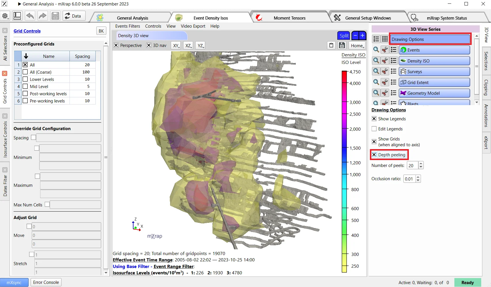Enable the Edit Legends checkbox
491x287 pixels.
pos(374,129)
